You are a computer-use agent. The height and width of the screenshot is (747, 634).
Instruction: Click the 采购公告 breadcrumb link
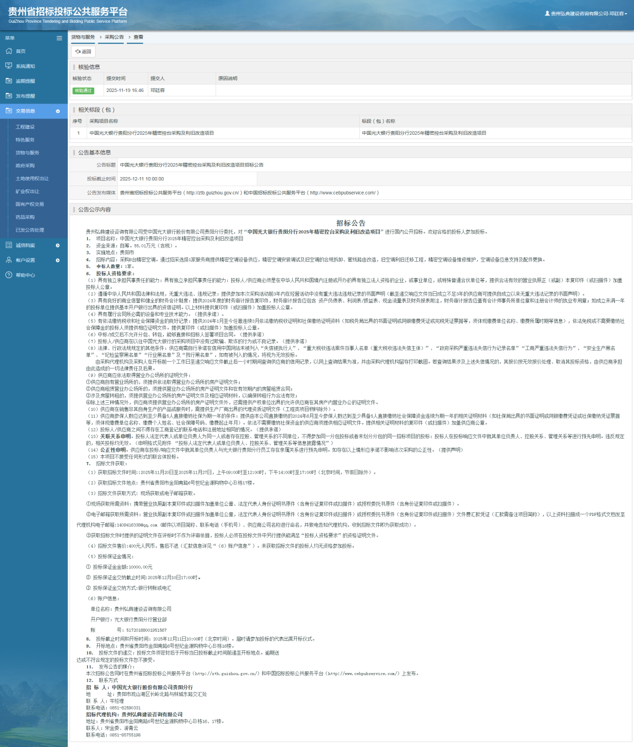coord(114,37)
